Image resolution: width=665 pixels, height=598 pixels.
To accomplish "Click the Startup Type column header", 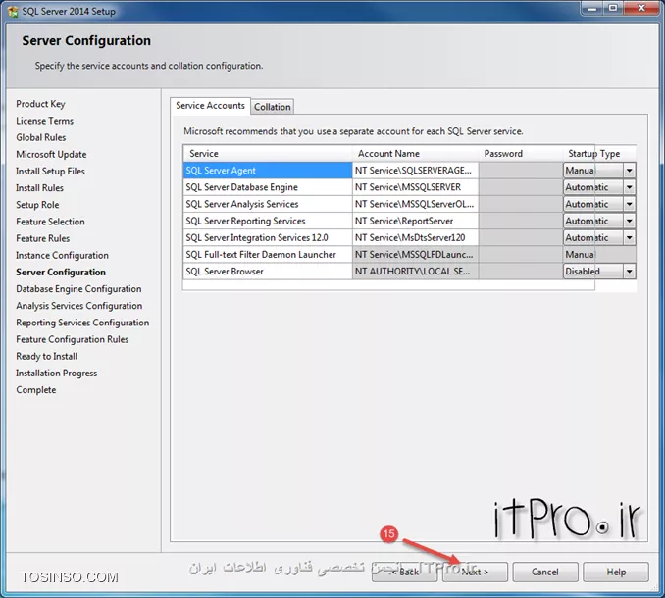I will (599, 153).
